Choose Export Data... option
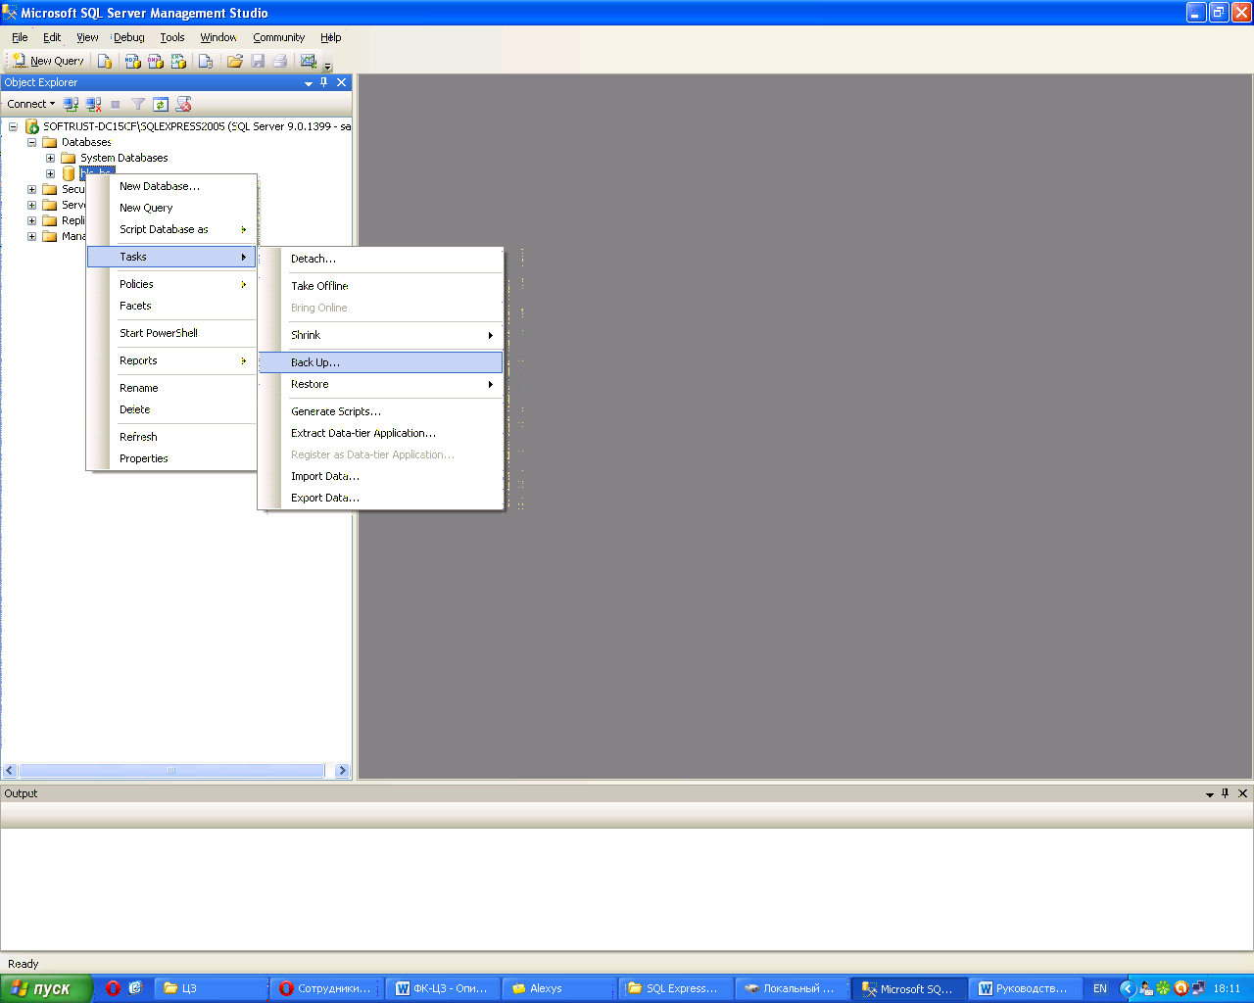 point(381,498)
